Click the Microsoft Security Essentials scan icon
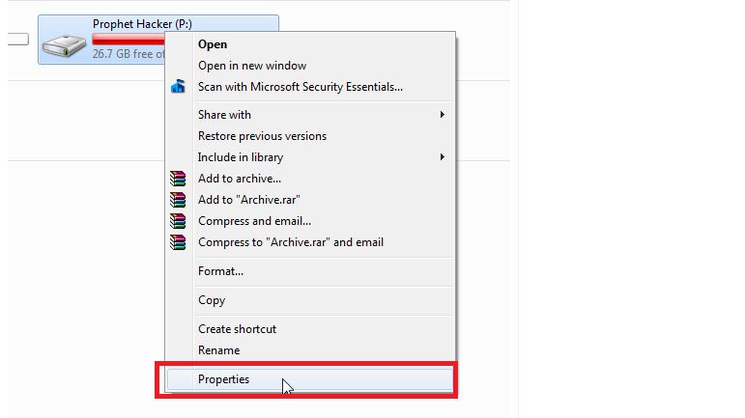745x418 pixels. pyautogui.click(x=178, y=86)
